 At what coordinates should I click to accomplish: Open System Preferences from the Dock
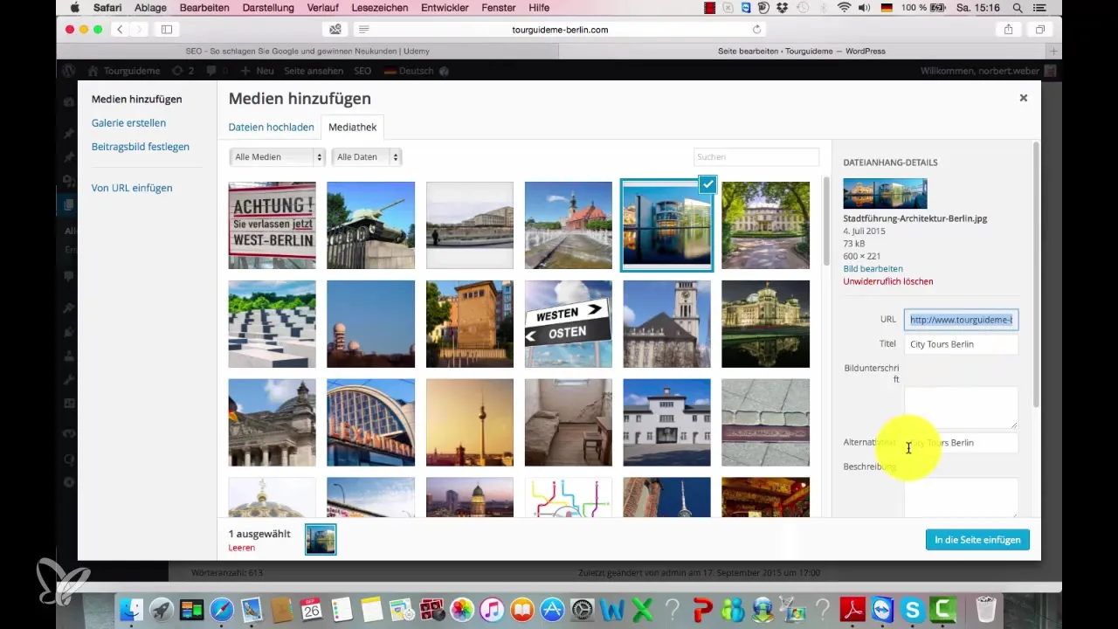click(x=582, y=609)
